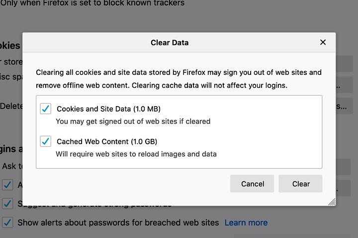Toggle the checkbox directly below Ask to save
The image size is (358, 238).
click(x=7, y=185)
